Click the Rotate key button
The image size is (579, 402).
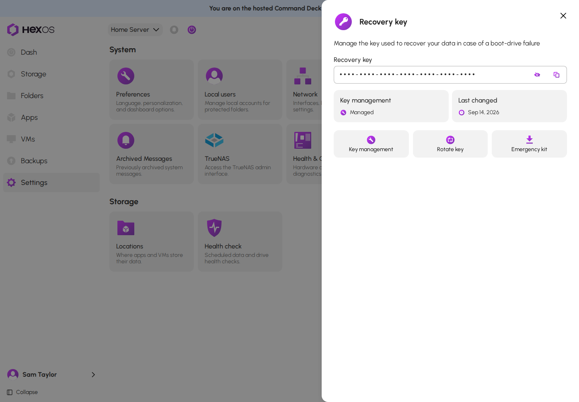click(x=450, y=144)
